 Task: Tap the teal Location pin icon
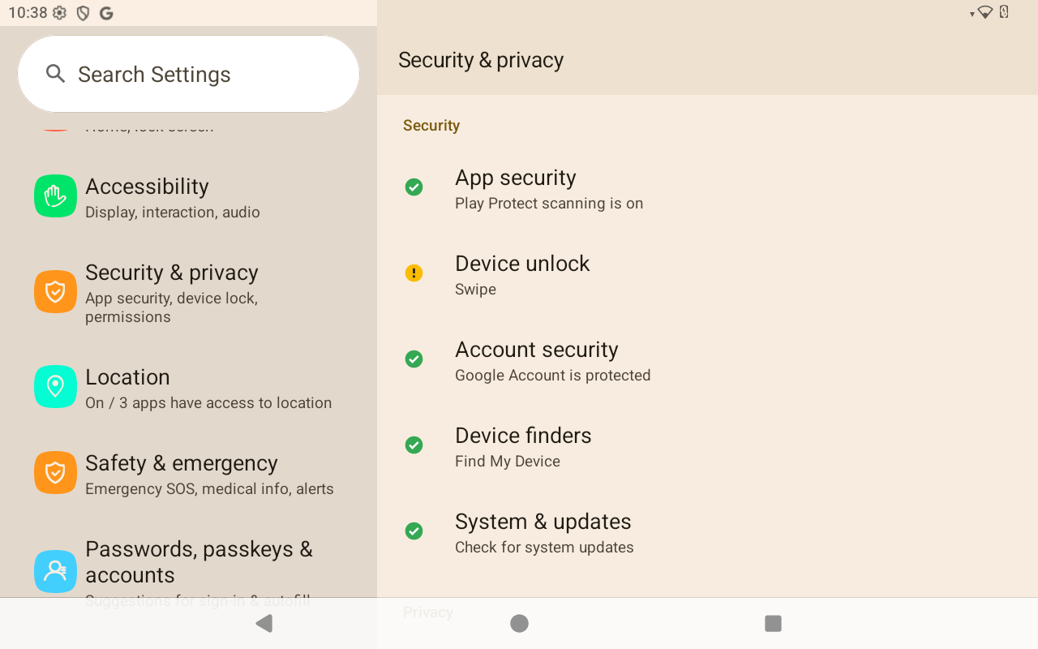[55, 386]
